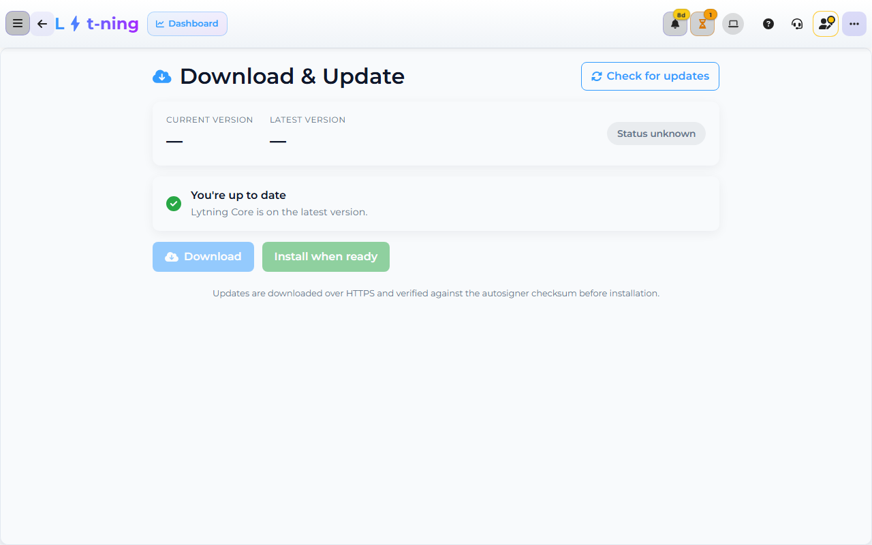Click Check for updates
The width and height of the screenshot is (872, 545).
point(650,76)
